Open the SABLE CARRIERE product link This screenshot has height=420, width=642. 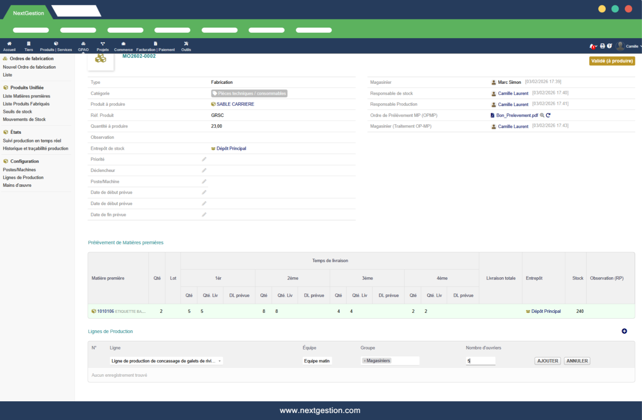tap(235, 105)
